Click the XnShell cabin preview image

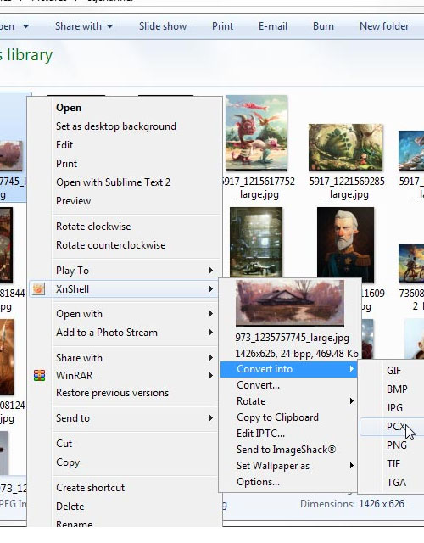point(290,304)
